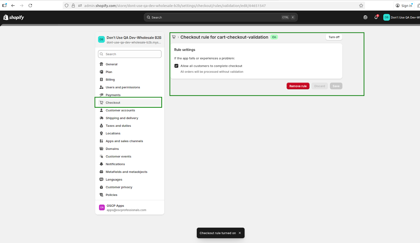
Task: Dismiss the 'Checkout rule turned on' toast
Action: [240, 233]
